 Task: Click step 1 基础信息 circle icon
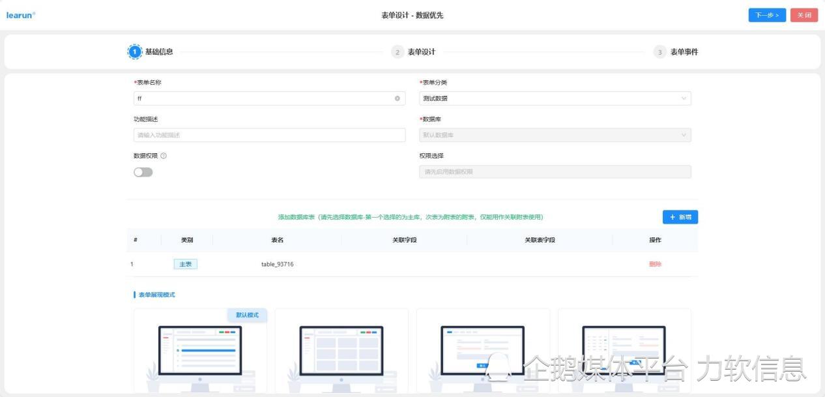pos(135,51)
